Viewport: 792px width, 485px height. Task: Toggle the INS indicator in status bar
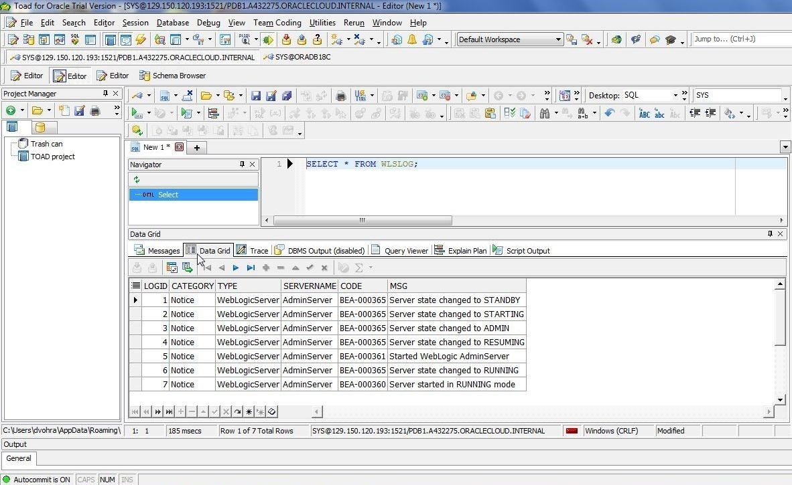click(127, 480)
